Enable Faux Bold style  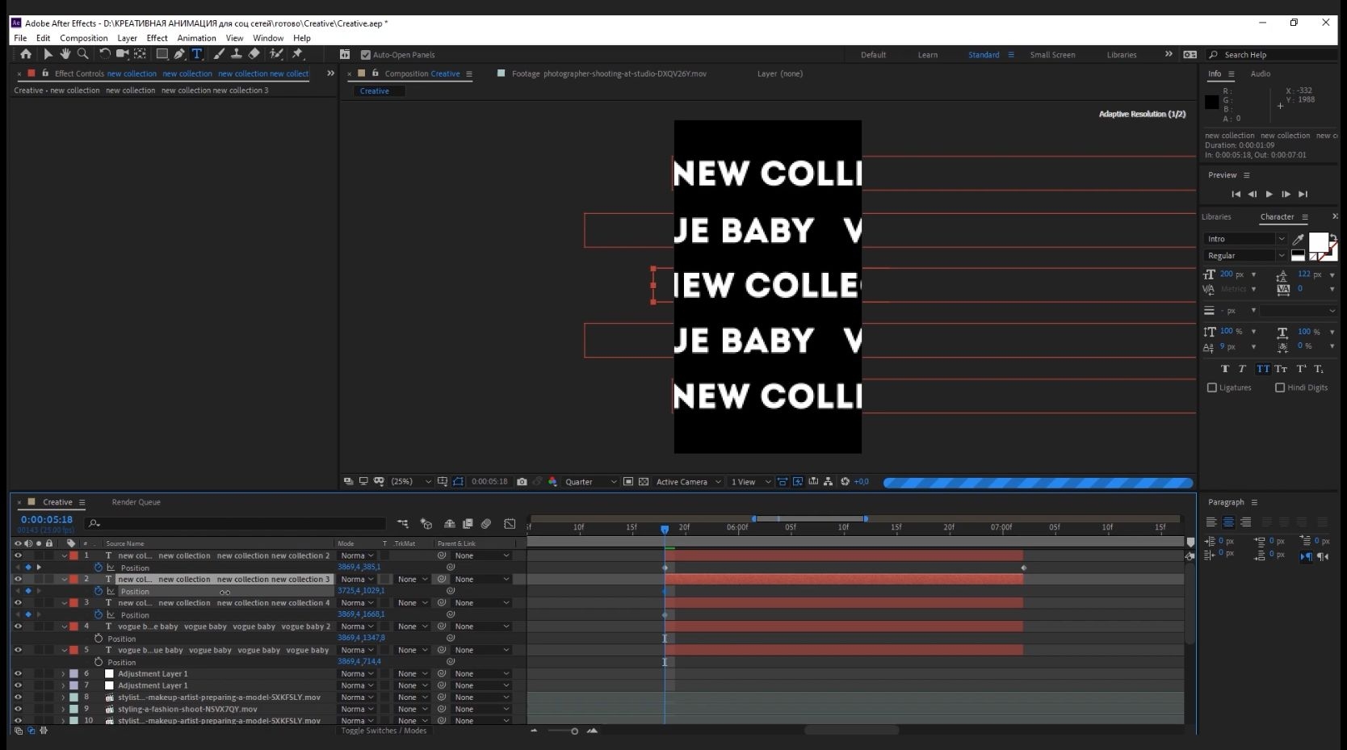coord(1225,369)
